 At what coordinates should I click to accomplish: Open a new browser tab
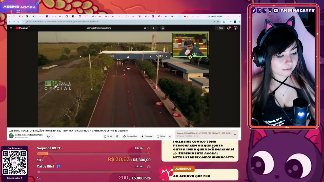(198, 16)
